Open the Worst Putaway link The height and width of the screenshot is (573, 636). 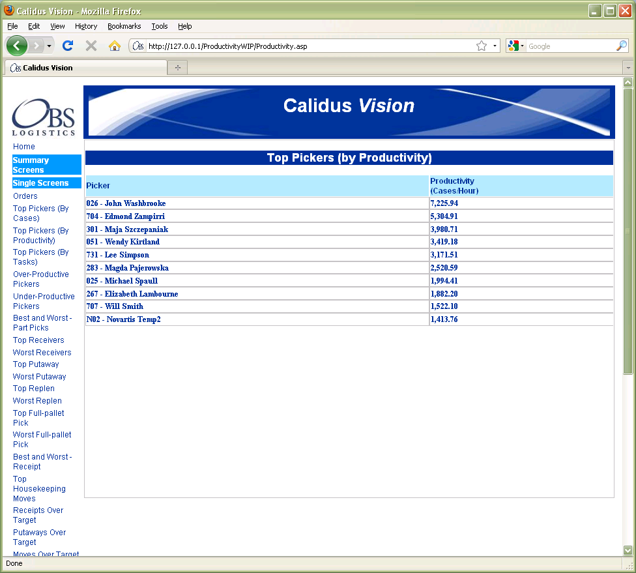(x=39, y=377)
